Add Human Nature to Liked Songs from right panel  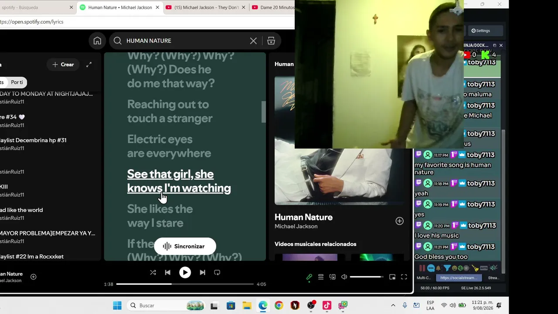(399, 221)
